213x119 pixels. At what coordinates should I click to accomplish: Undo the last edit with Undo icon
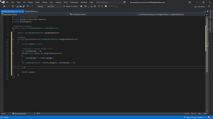[x=28, y=6]
